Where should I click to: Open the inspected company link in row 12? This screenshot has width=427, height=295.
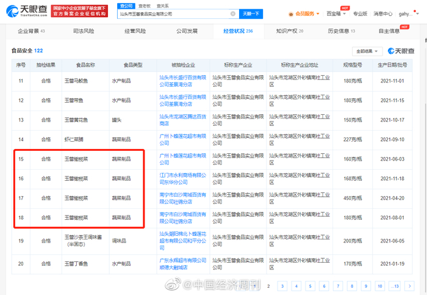183,101
